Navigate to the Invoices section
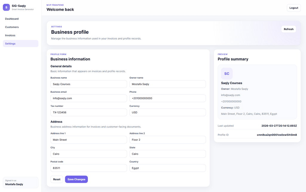The image size is (306, 192). [10, 35]
